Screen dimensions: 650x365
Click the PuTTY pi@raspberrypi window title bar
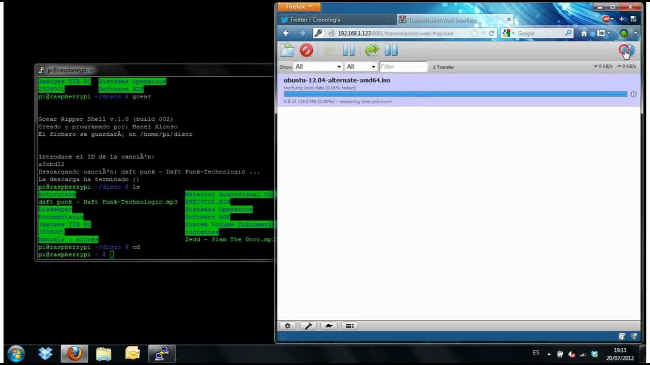pyautogui.click(x=155, y=70)
